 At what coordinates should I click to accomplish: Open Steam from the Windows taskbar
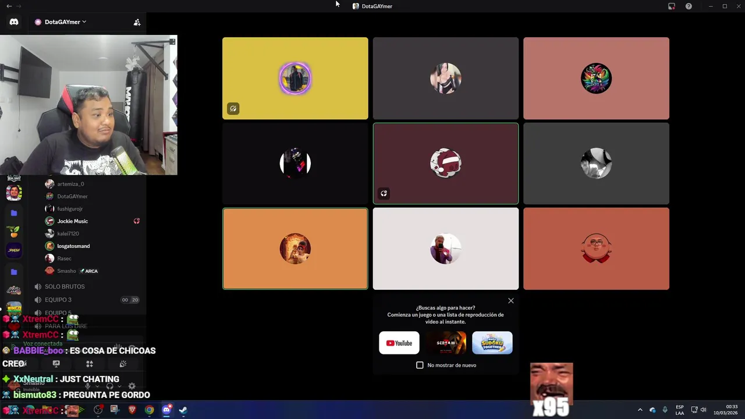(x=183, y=410)
